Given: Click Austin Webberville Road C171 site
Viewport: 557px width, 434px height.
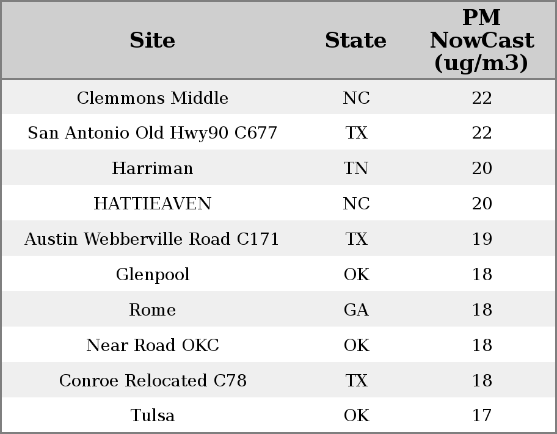Looking at the screenshot, I should coord(152,239).
